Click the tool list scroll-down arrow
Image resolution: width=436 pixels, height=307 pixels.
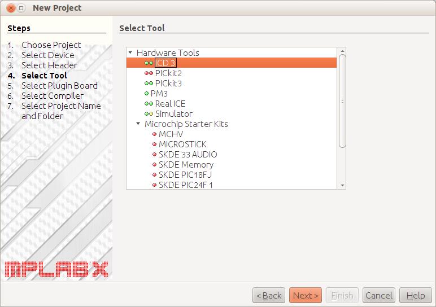(342, 185)
